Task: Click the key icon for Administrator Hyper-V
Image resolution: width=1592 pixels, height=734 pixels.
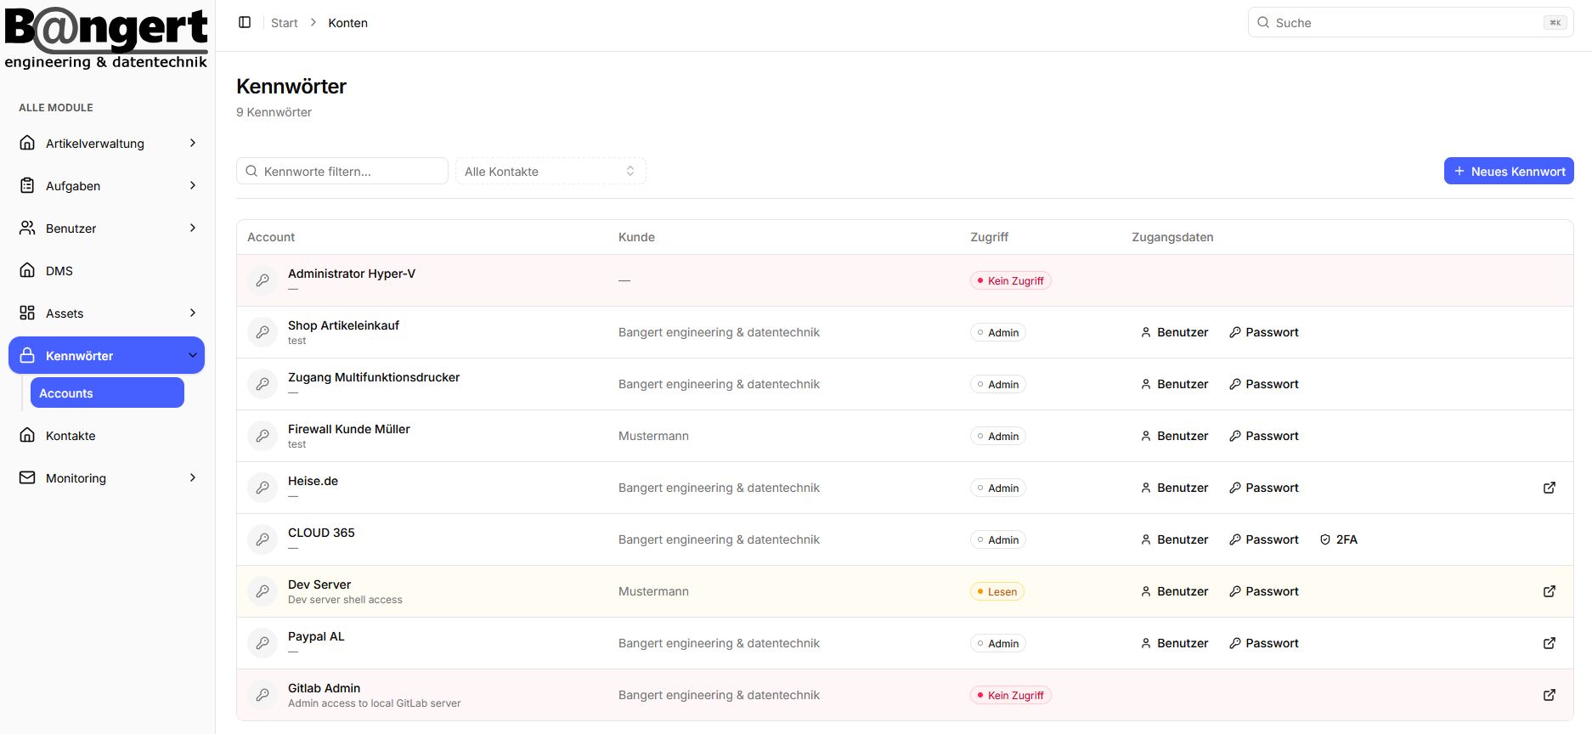Action: 263,280
